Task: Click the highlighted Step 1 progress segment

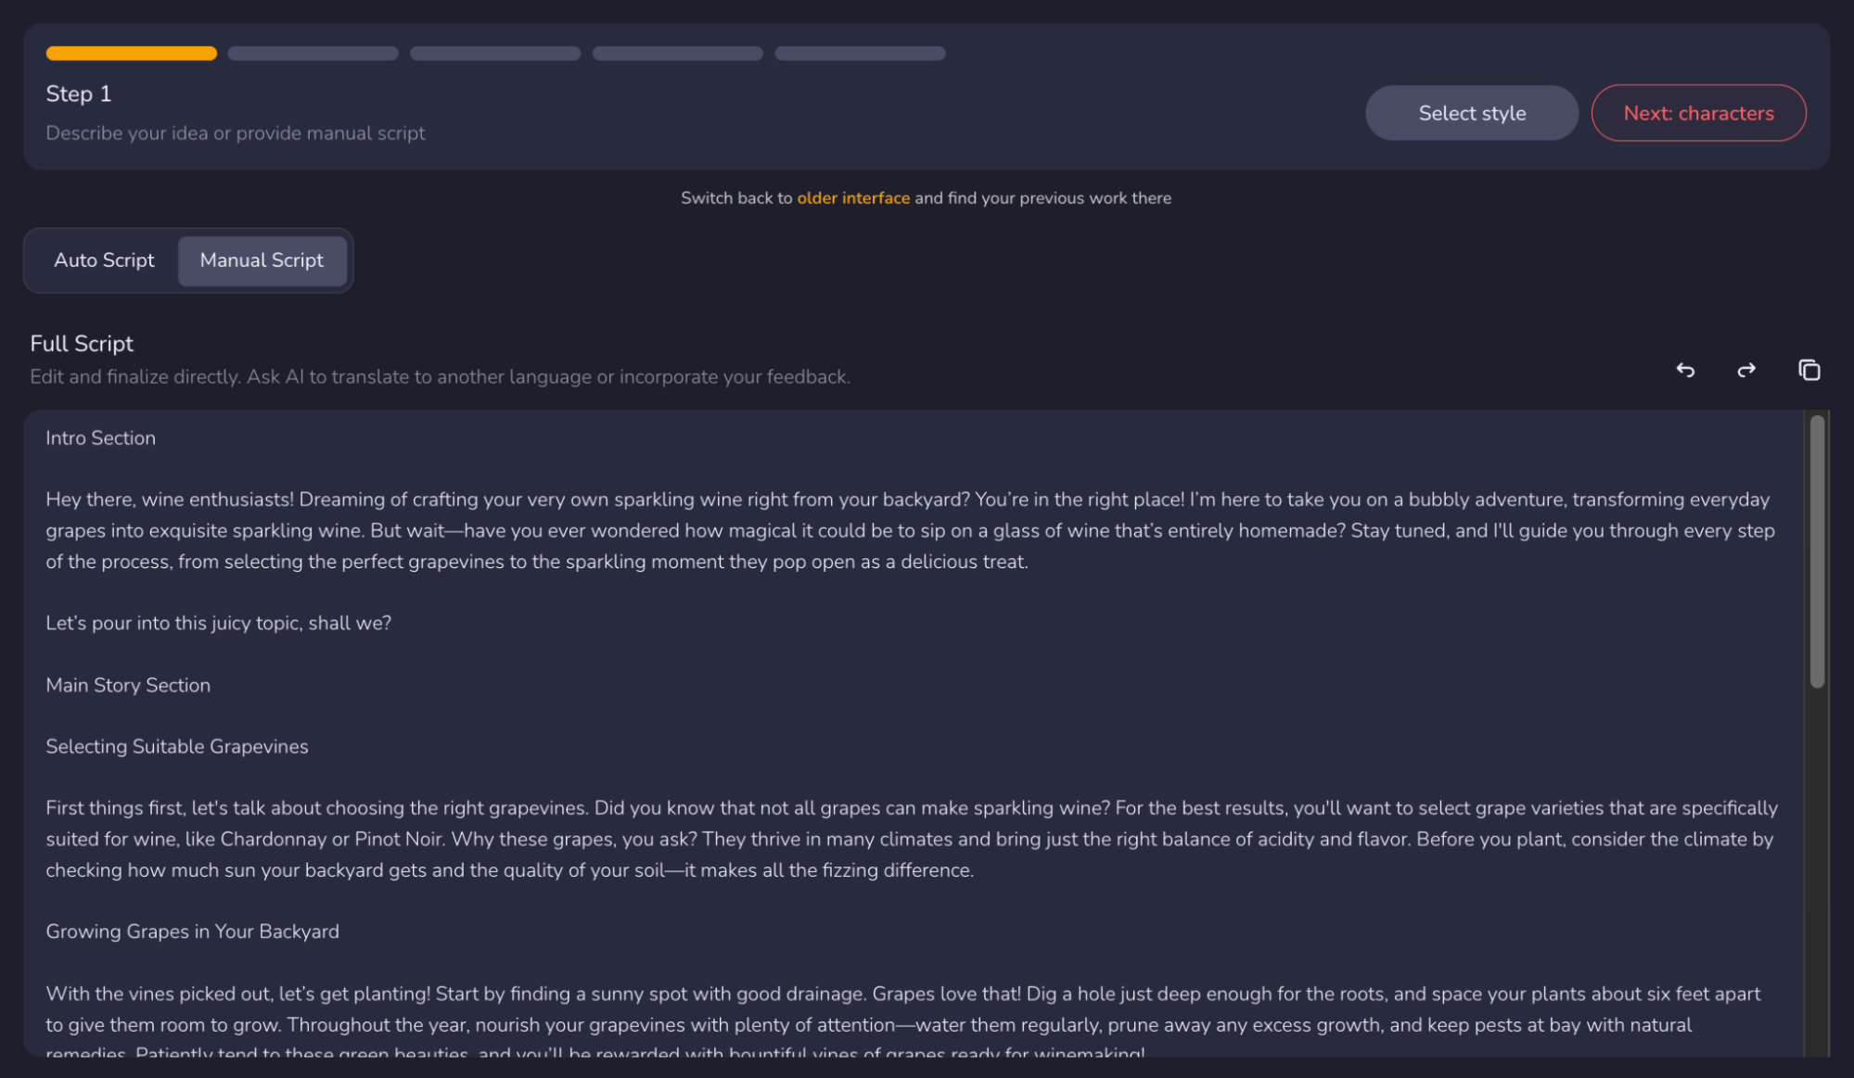Action: (130, 53)
